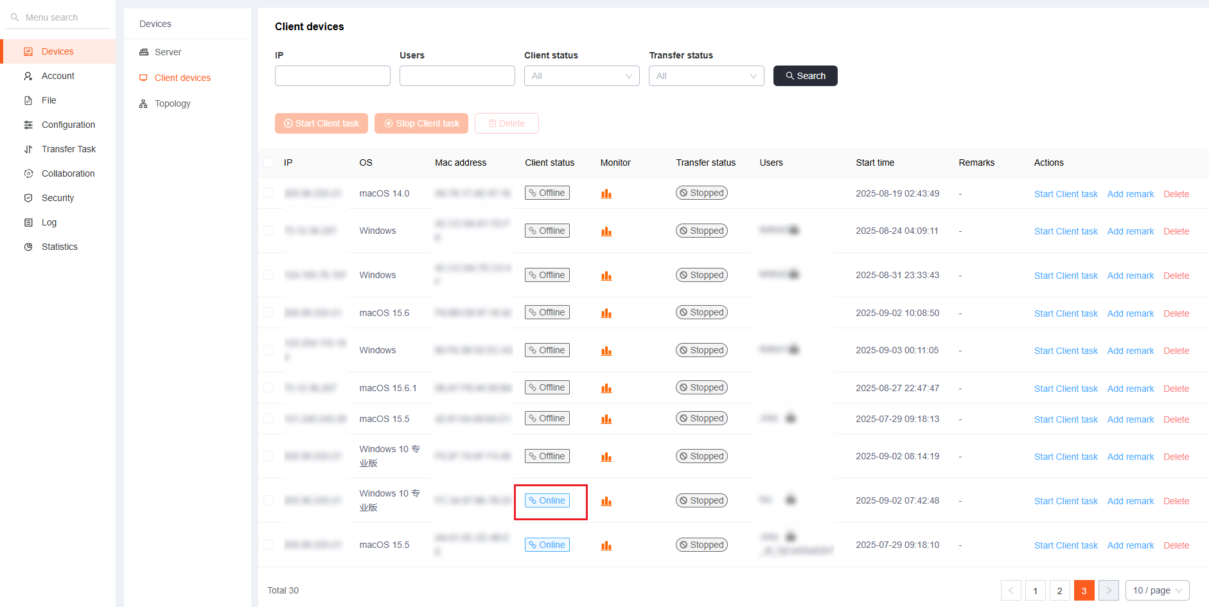The image size is (1209, 607).
Task: Click the Collaboration sidebar icon
Action: point(28,173)
